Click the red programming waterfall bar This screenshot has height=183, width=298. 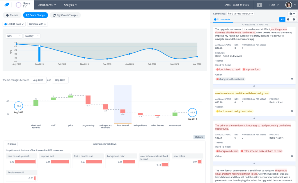pos(88,100)
